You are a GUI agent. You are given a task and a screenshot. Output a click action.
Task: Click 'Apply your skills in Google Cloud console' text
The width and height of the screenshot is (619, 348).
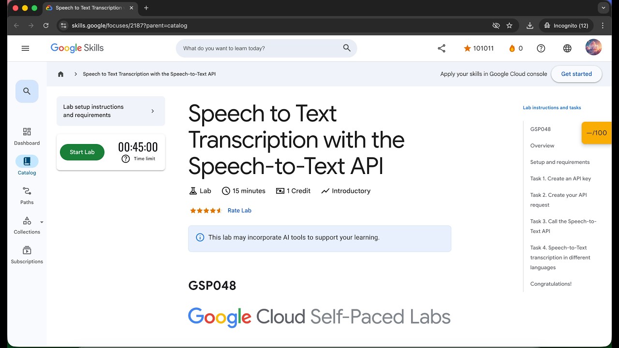[494, 74]
